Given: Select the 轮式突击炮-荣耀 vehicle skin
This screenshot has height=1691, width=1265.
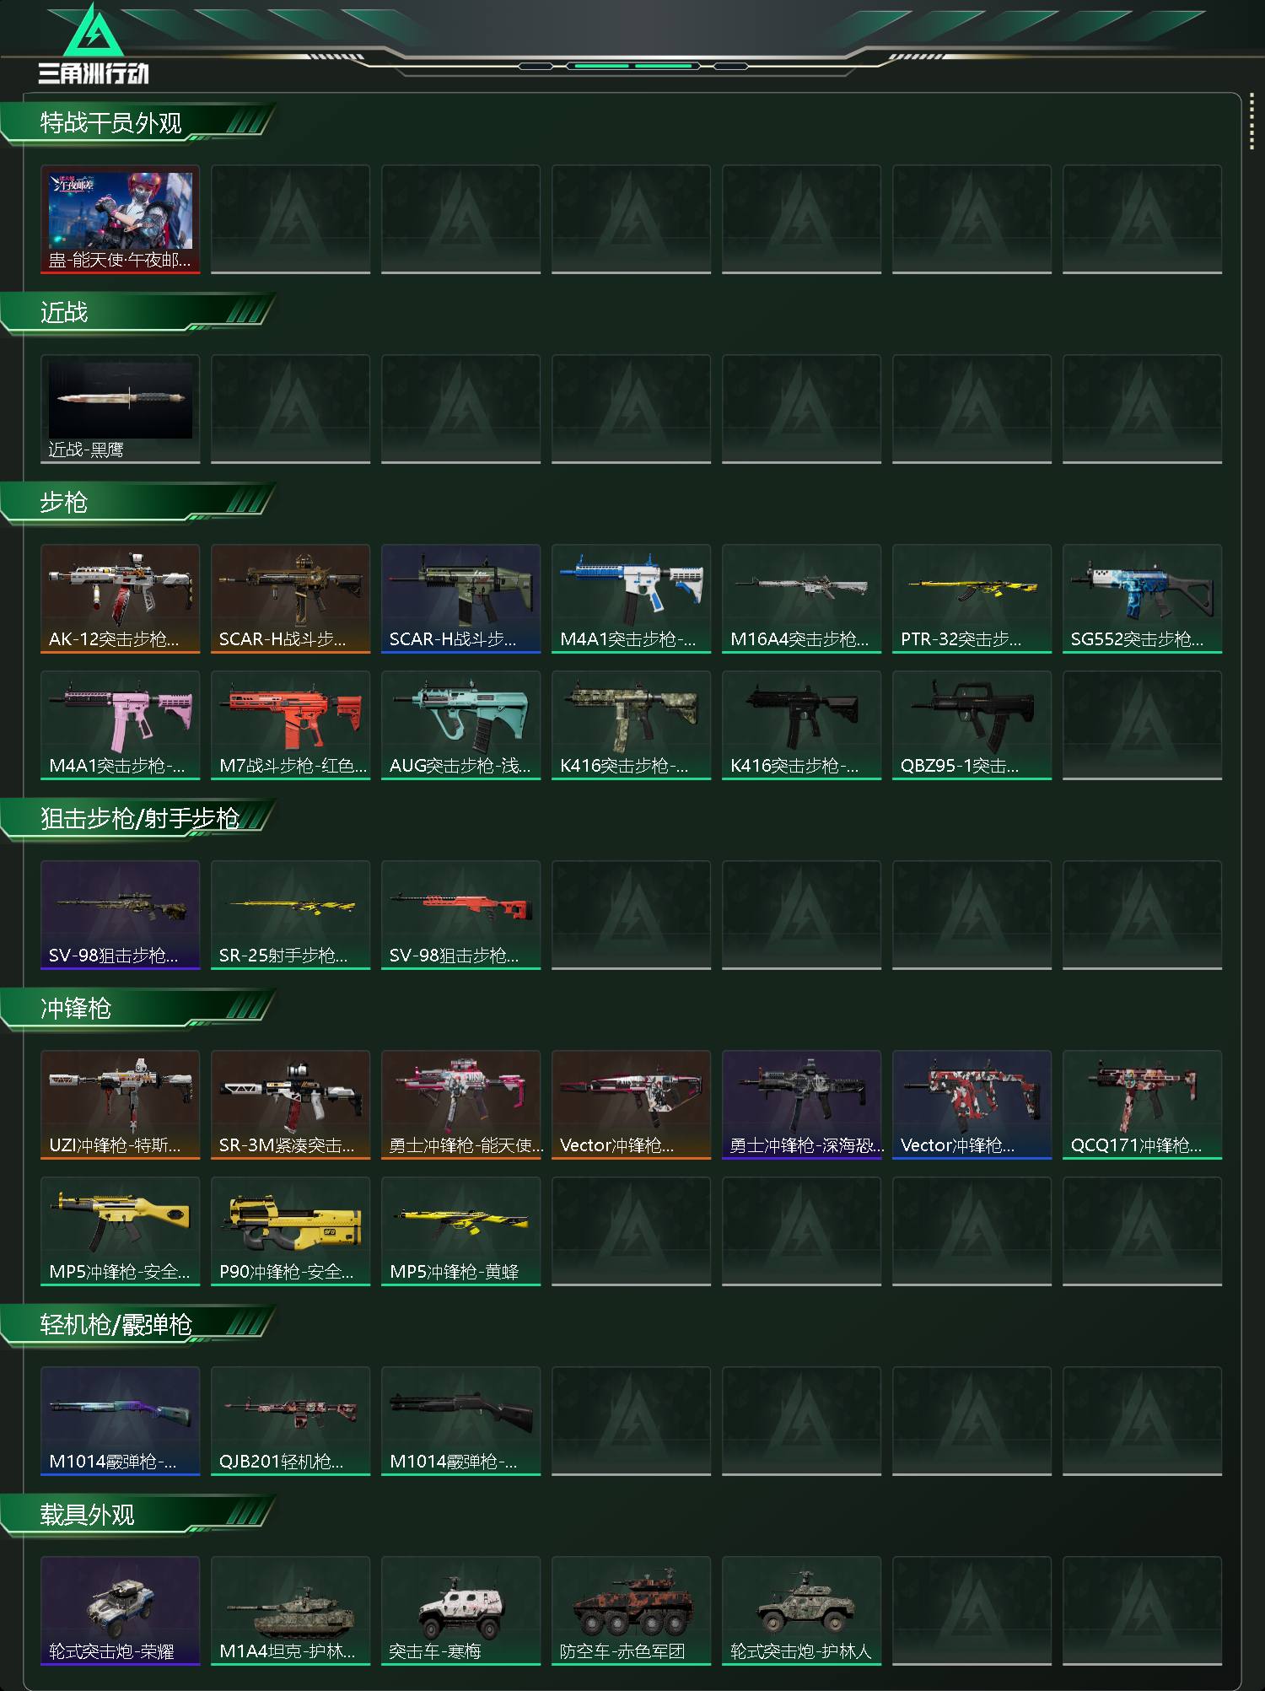Looking at the screenshot, I should pyautogui.click(x=121, y=1611).
